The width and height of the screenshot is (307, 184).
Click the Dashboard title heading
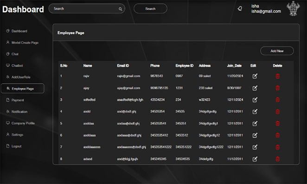pyautogui.click(x=23, y=9)
